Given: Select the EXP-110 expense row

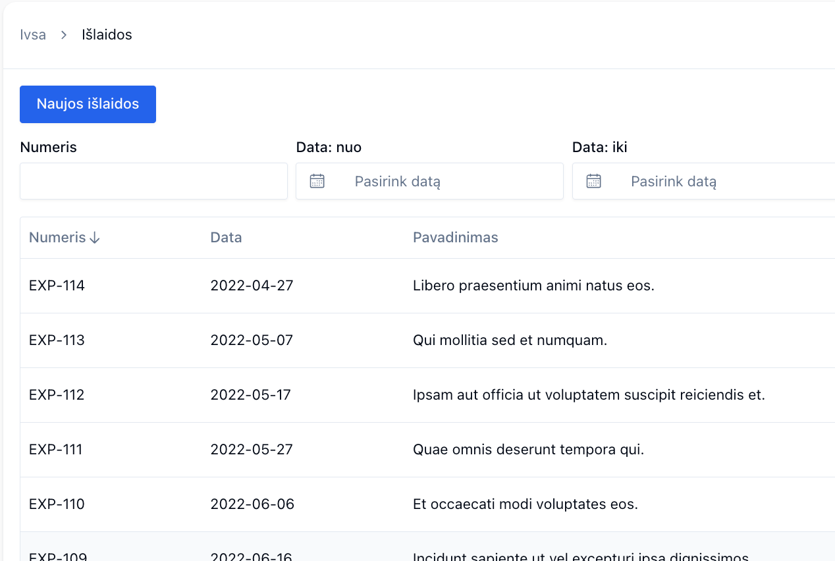Looking at the screenshot, I should click(x=57, y=504).
